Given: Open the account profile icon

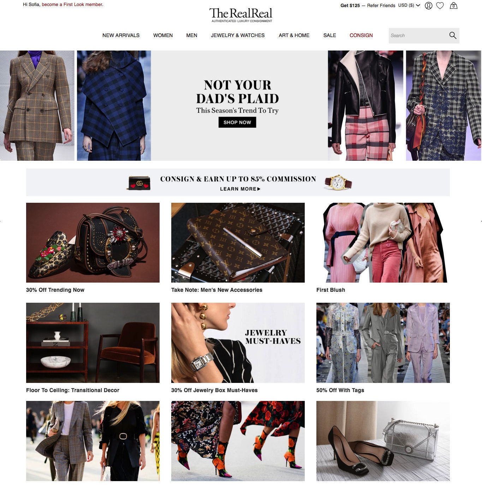Looking at the screenshot, I should coord(428,6).
